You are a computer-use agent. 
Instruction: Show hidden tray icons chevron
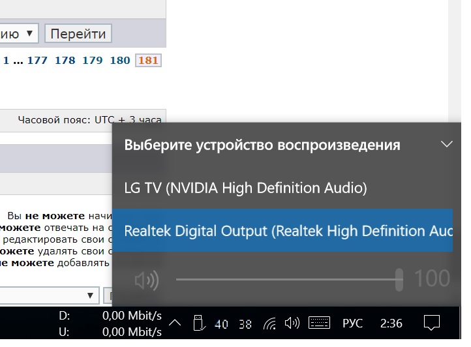coord(175,324)
